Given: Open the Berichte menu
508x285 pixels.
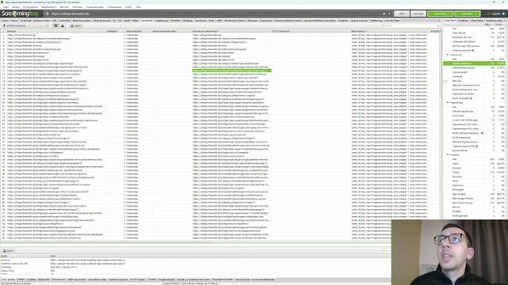Looking at the screenshot, I should pos(64,7).
